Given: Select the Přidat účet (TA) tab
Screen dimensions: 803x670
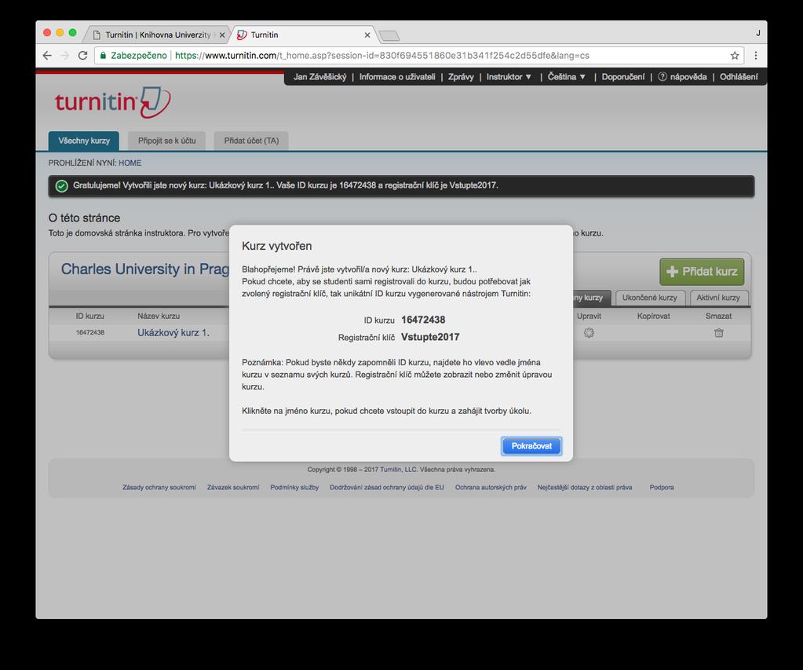Looking at the screenshot, I should click(x=251, y=141).
